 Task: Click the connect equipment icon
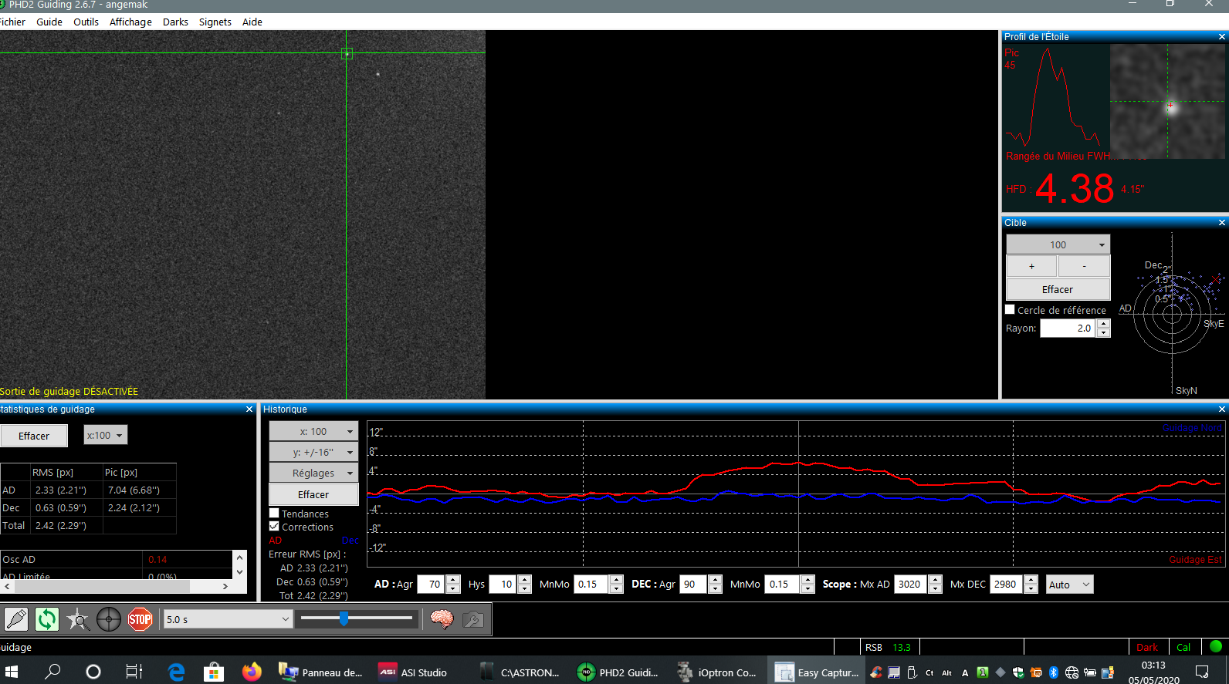16,619
